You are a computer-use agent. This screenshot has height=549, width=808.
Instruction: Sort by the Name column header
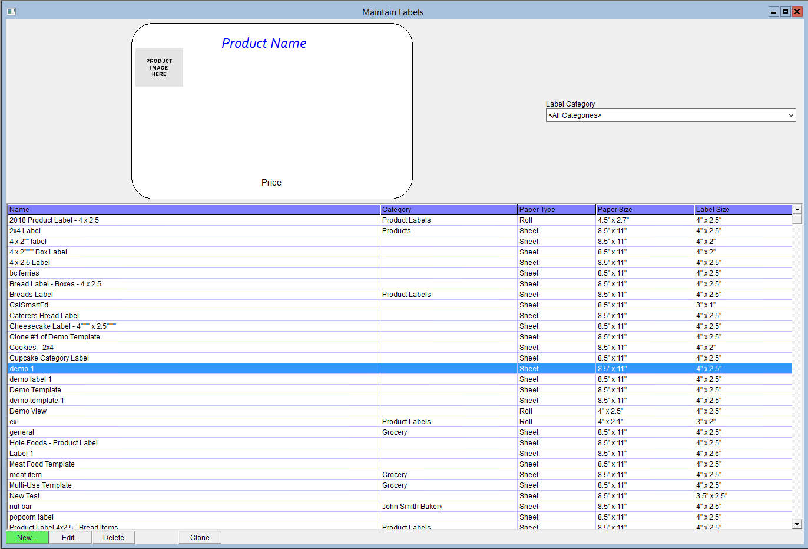tap(194, 209)
